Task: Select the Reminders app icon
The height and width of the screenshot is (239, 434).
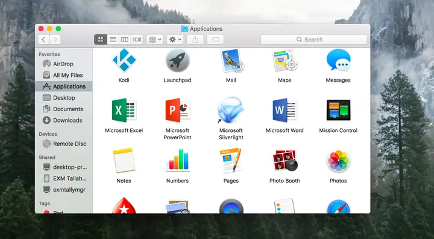Action: click(x=285, y=206)
